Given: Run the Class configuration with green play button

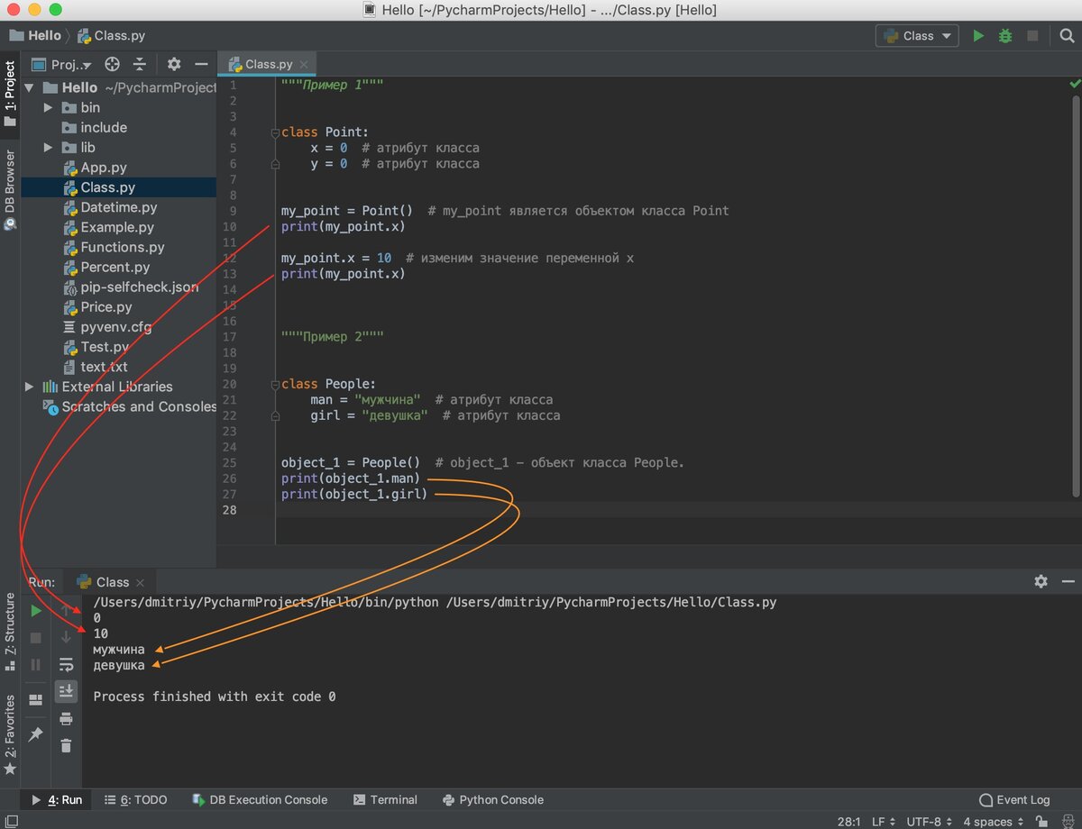Looking at the screenshot, I should pyautogui.click(x=978, y=36).
